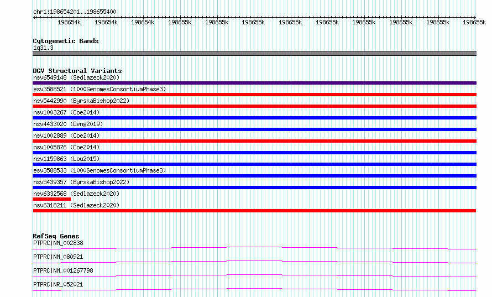Select the 1q31.3 band label

coord(43,48)
